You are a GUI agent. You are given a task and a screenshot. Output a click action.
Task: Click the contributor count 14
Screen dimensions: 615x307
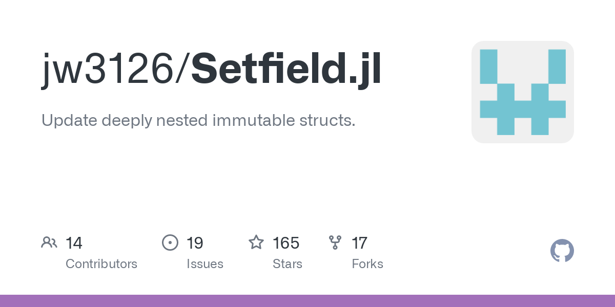(x=74, y=243)
